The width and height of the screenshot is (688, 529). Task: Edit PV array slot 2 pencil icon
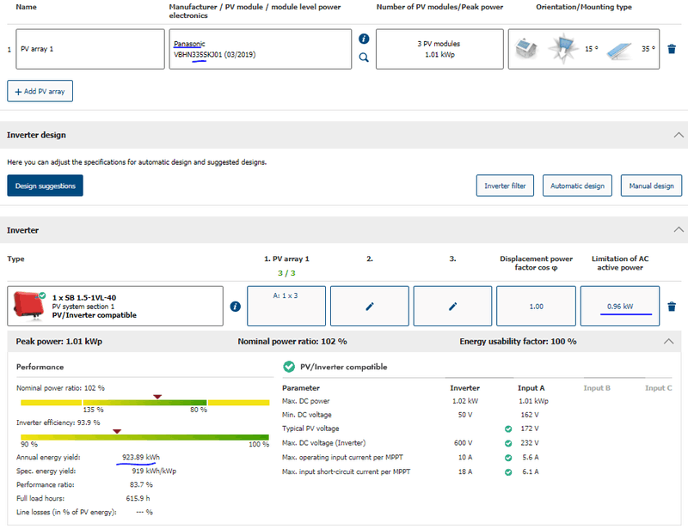(x=370, y=307)
